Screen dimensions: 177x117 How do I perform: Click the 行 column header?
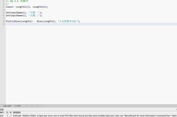pos(7,112)
